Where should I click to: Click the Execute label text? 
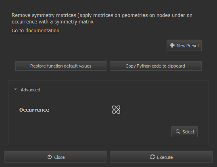click(x=165, y=157)
